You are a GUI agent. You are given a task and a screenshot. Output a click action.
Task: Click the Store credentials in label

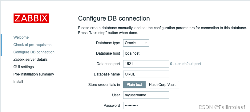tap(104, 85)
